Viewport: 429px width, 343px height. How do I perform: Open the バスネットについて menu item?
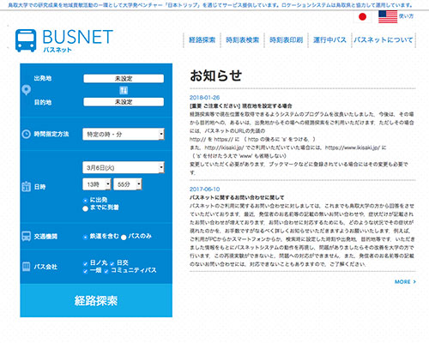[x=384, y=40]
